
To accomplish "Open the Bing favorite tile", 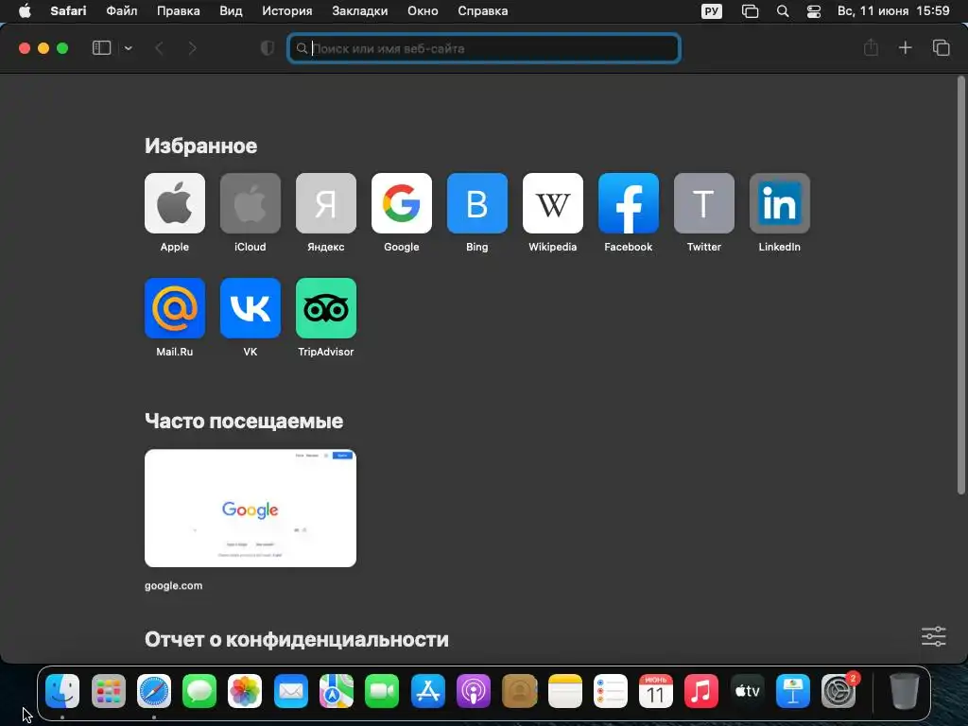I will pyautogui.click(x=477, y=203).
